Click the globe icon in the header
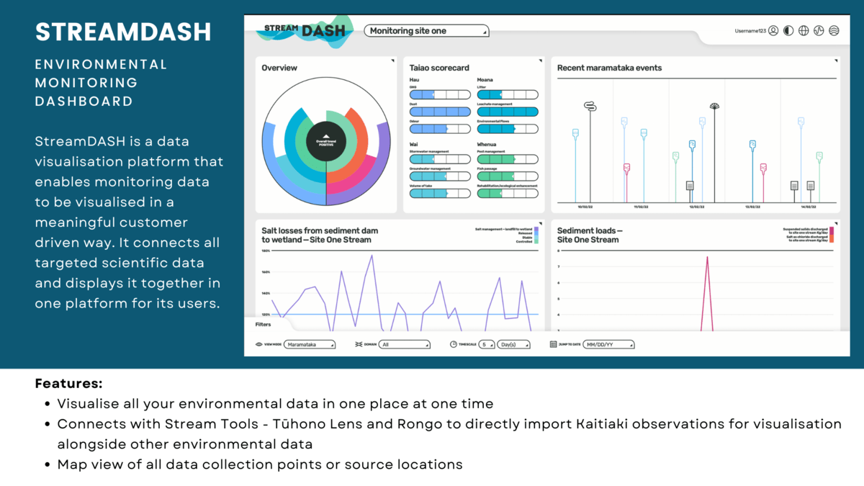The image size is (864, 486). pyautogui.click(x=803, y=30)
